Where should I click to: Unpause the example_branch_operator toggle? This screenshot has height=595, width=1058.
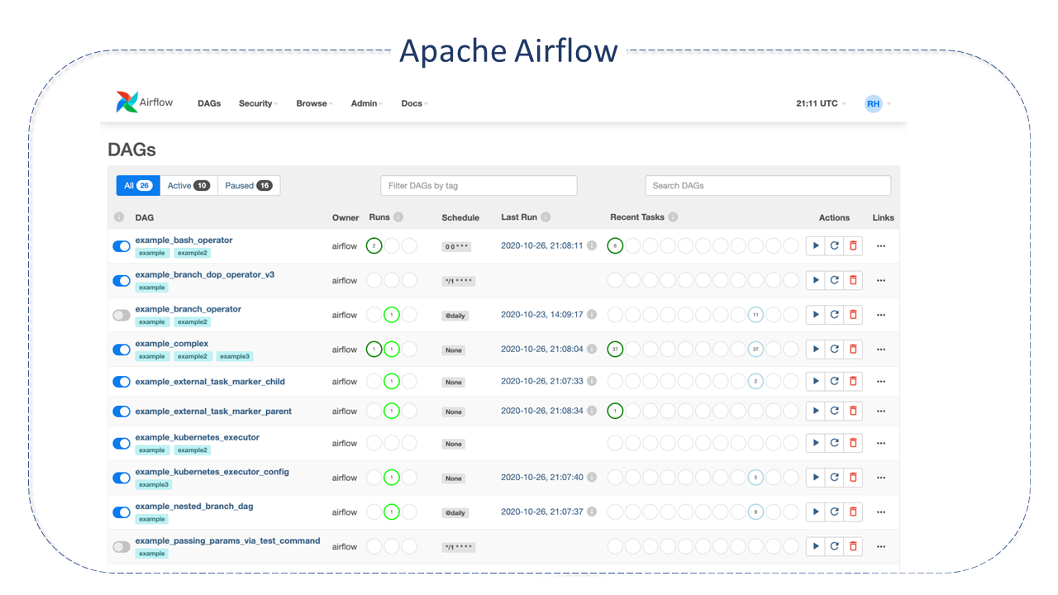point(122,315)
